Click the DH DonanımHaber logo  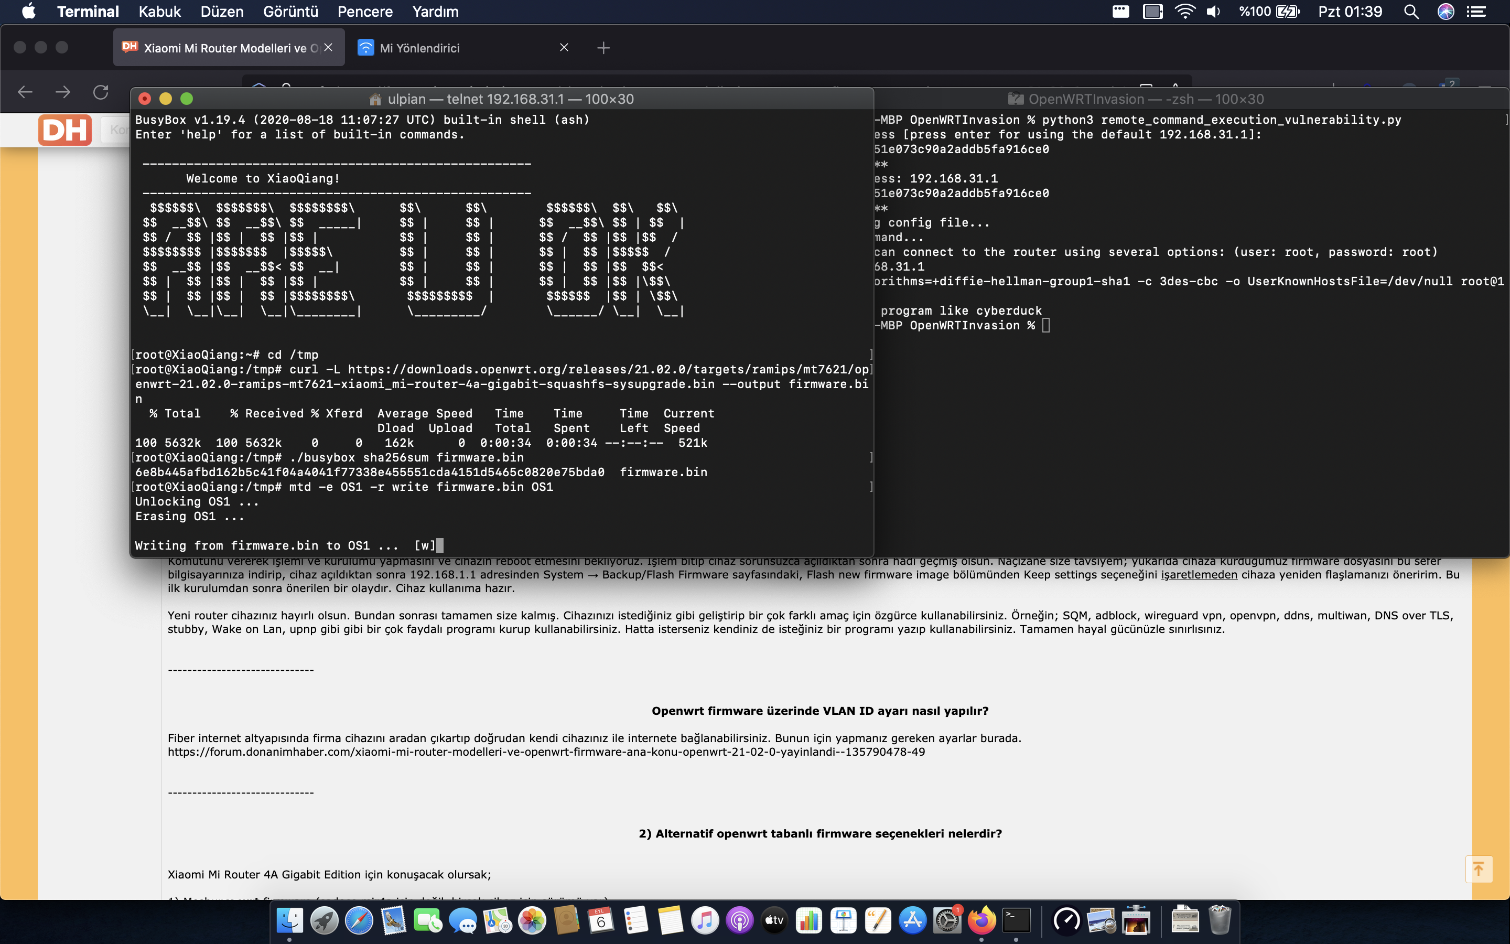tap(65, 130)
